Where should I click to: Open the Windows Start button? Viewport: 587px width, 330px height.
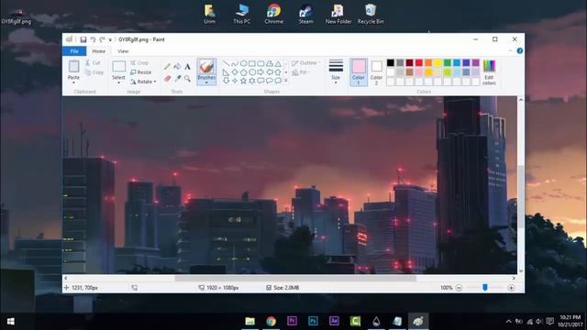[10, 322]
